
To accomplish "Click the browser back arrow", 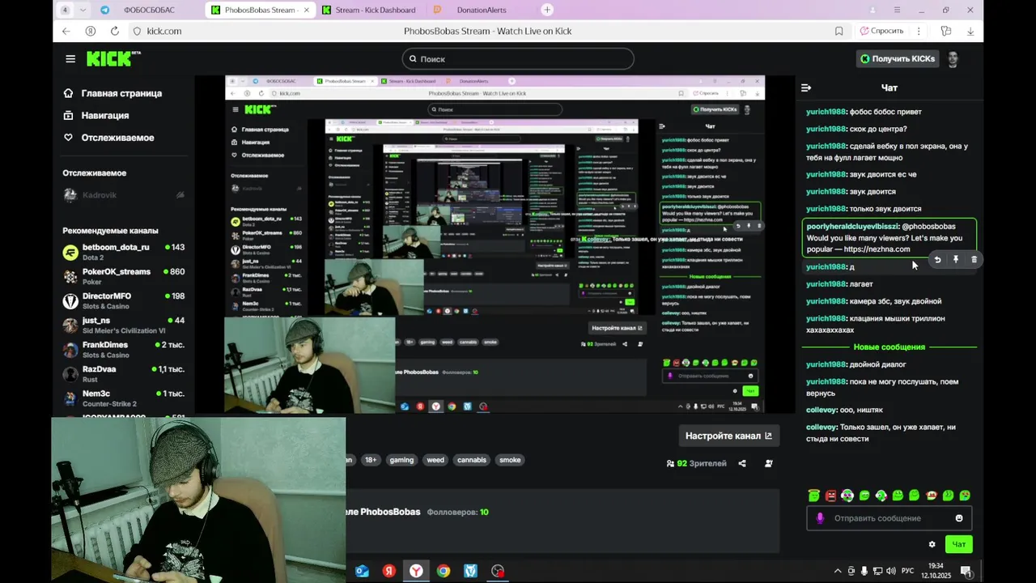I will coord(66,31).
